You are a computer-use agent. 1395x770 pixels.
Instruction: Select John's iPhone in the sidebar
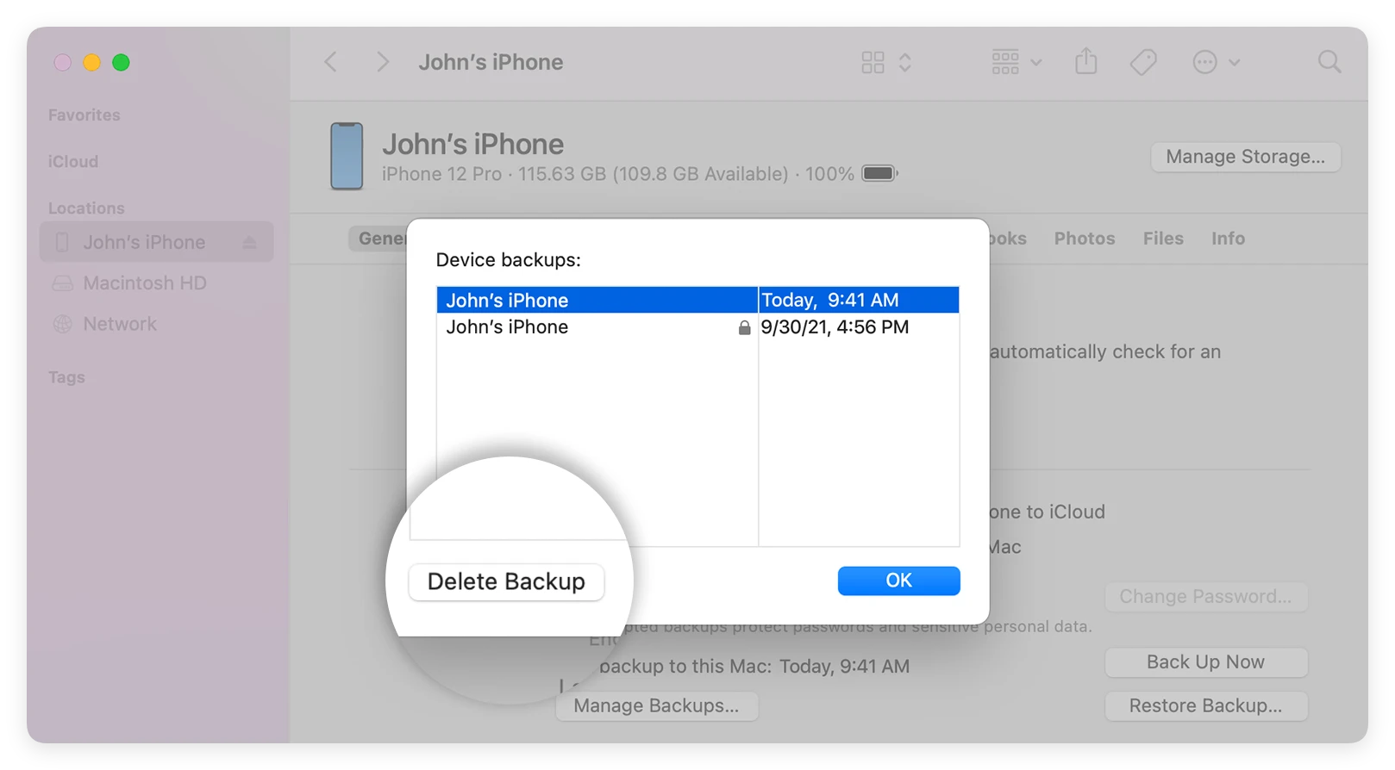pos(156,242)
